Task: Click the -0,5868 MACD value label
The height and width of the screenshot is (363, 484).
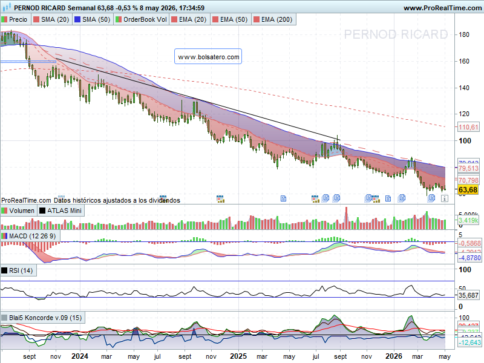Action: tap(469, 243)
